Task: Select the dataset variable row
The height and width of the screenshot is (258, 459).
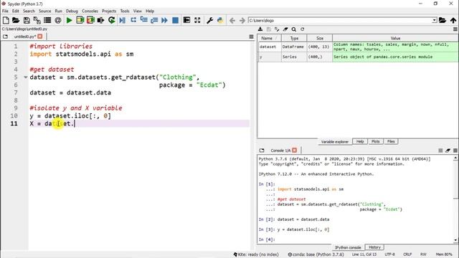Action: (358, 47)
